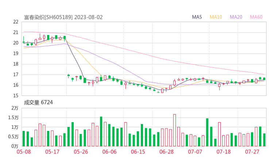Click the MA10 legend label
This screenshot has height=160, width=270.
(216, 17)
